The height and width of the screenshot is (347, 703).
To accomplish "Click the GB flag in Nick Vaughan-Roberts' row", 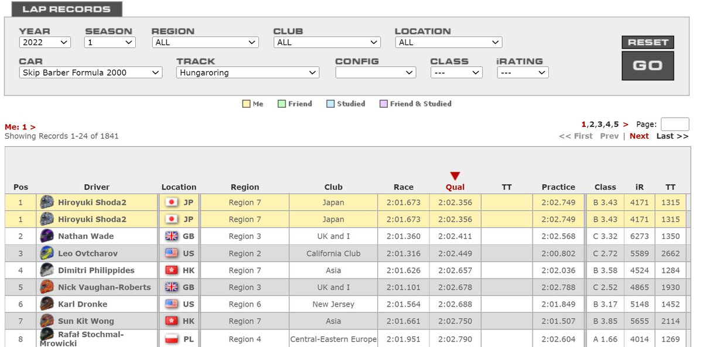I will coord(172,287).
